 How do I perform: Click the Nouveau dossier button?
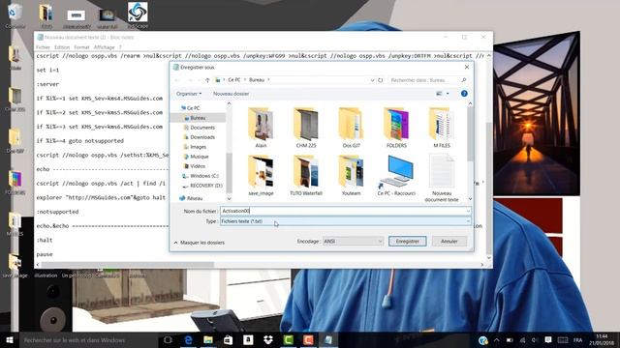click(x=231, y=94)
